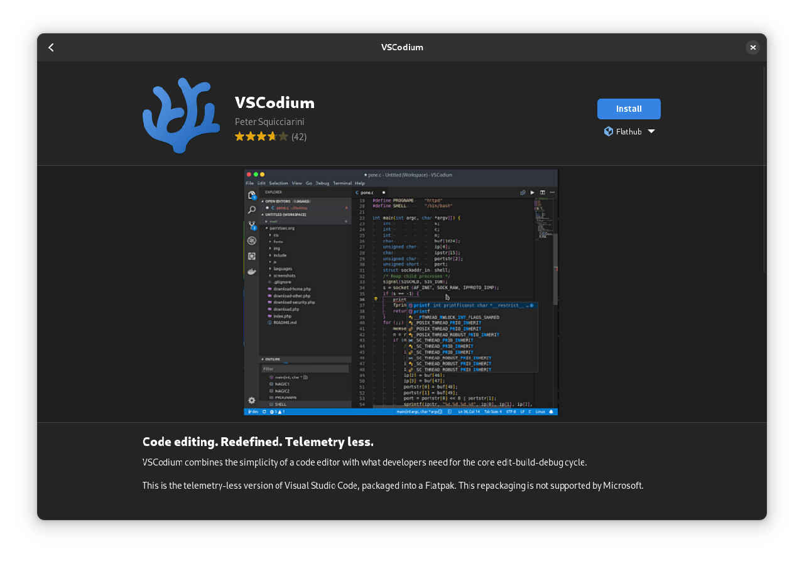The width and height of the screenshot is (804, 561).
Task: Click the run play icon in the editor preview
Action: tap(533, 192)
